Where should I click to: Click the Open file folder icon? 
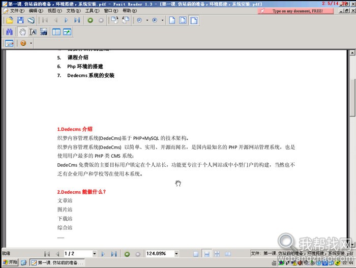click(x=10, y=20)
